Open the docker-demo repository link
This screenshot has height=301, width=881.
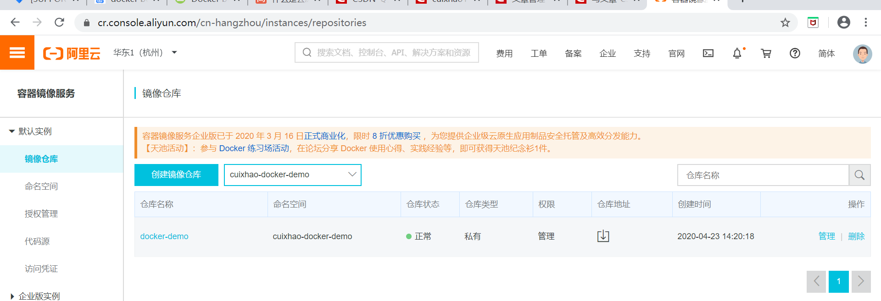pyautogui.click(x=164, y=236)
